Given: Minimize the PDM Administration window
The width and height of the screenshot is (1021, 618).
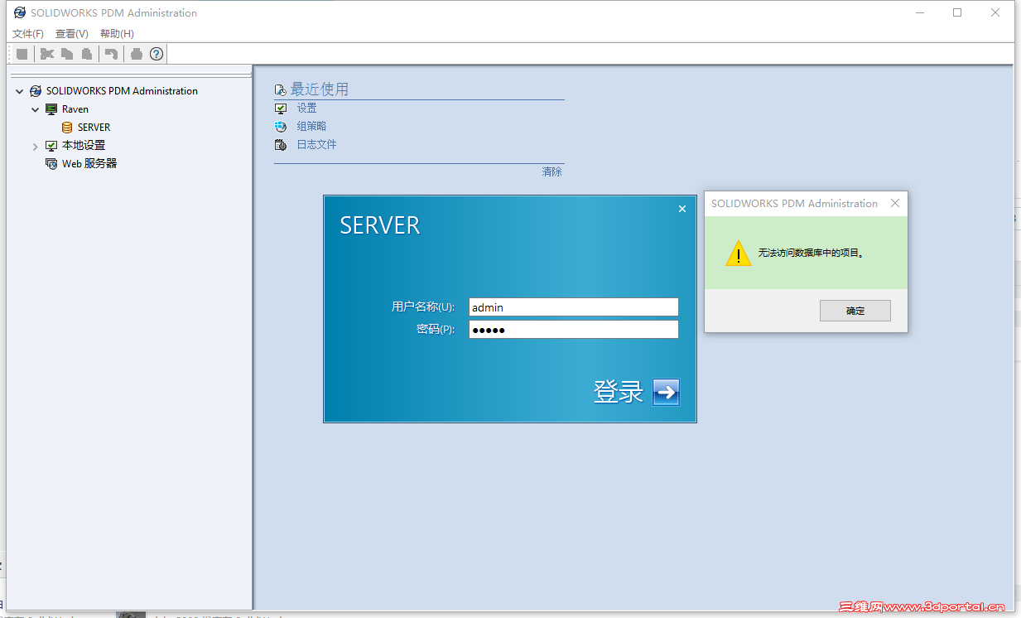Looking at the screenshot, I should tap(919, 12).
